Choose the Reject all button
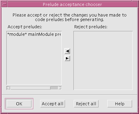Viewport: 139px width, 114px height. point(86,104)
